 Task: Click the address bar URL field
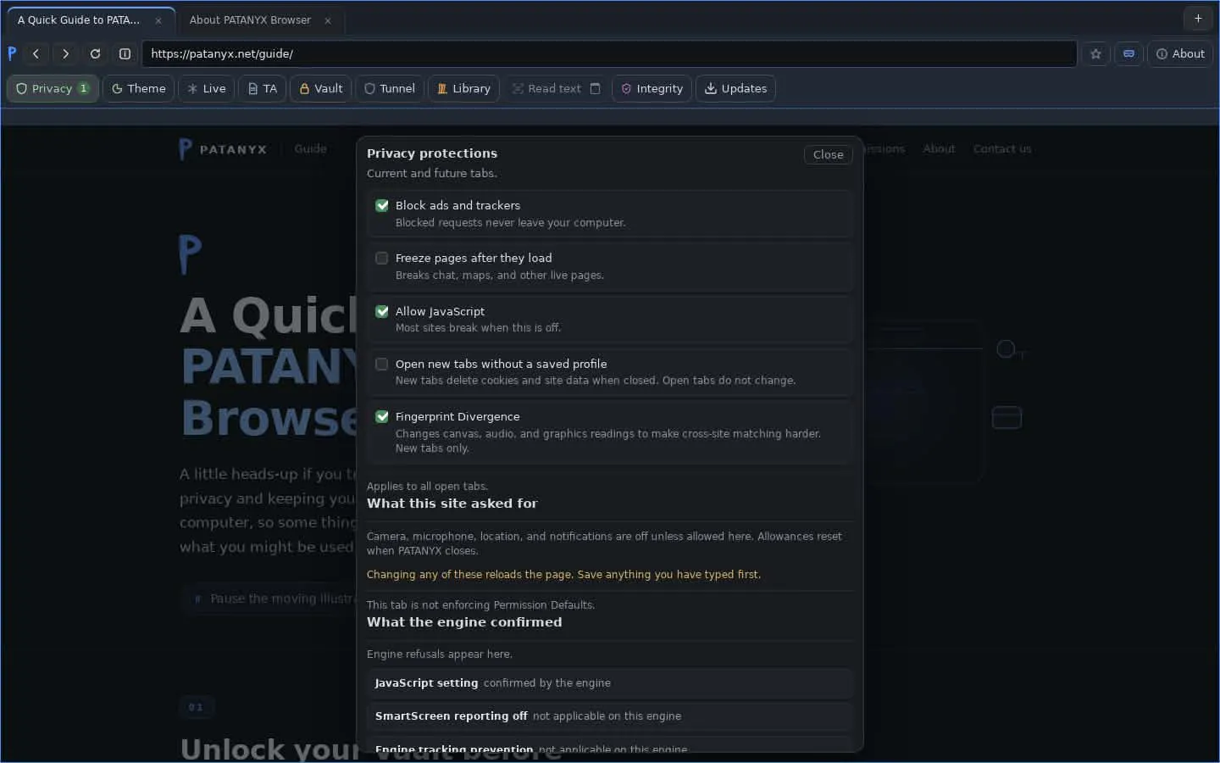[609, 53]
